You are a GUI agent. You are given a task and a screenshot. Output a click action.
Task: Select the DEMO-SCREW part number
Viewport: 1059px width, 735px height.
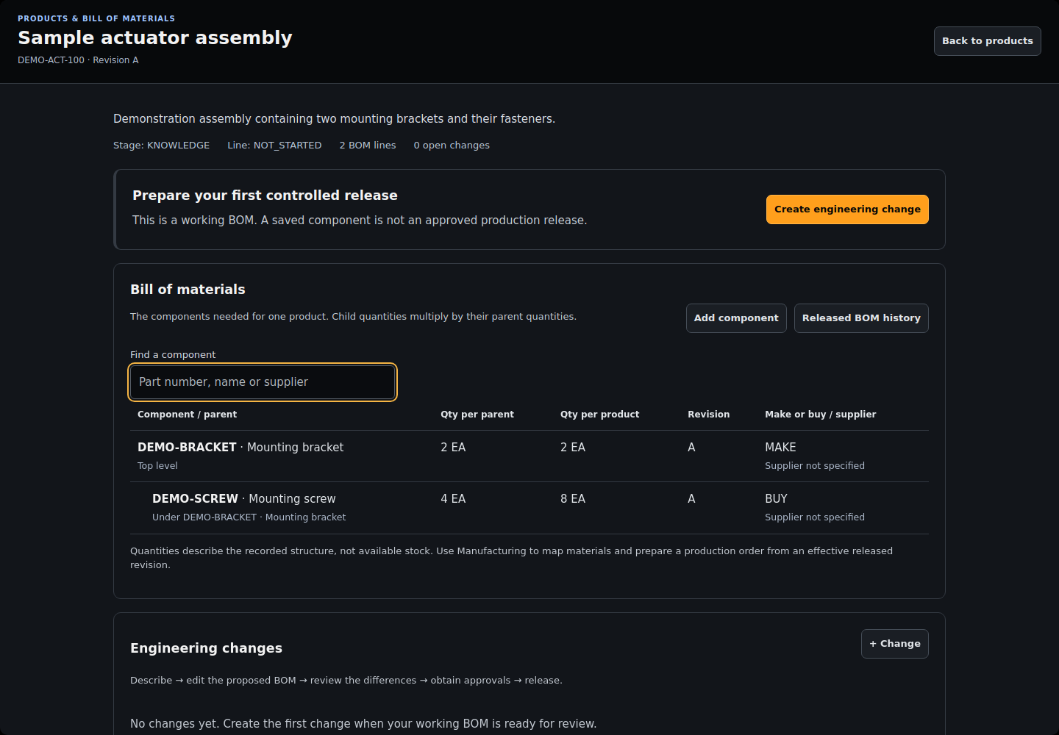(x=195, y=499)
